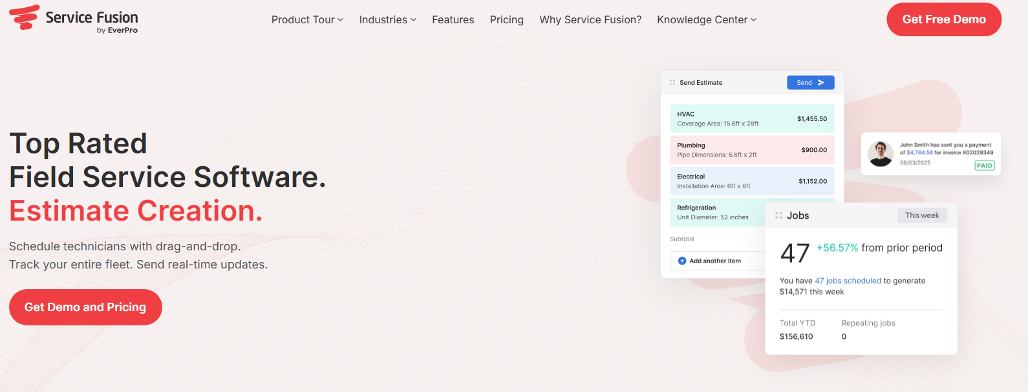Select the HVAC estimate line item
Screen dimensions: 1028x392
(752, 118)
